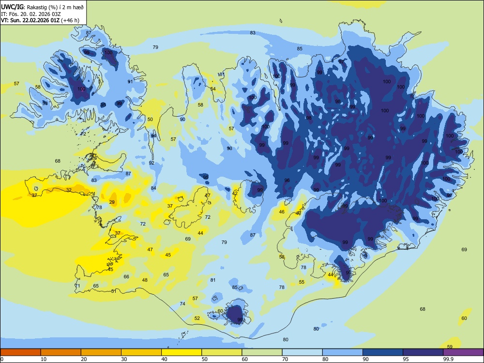Click the initial time line 'IT: Fös. 20. 02. 2026 03Z'
484x363 pixels.
(31, 14)
